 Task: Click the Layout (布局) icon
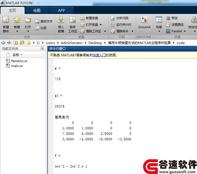coord(159,20)
